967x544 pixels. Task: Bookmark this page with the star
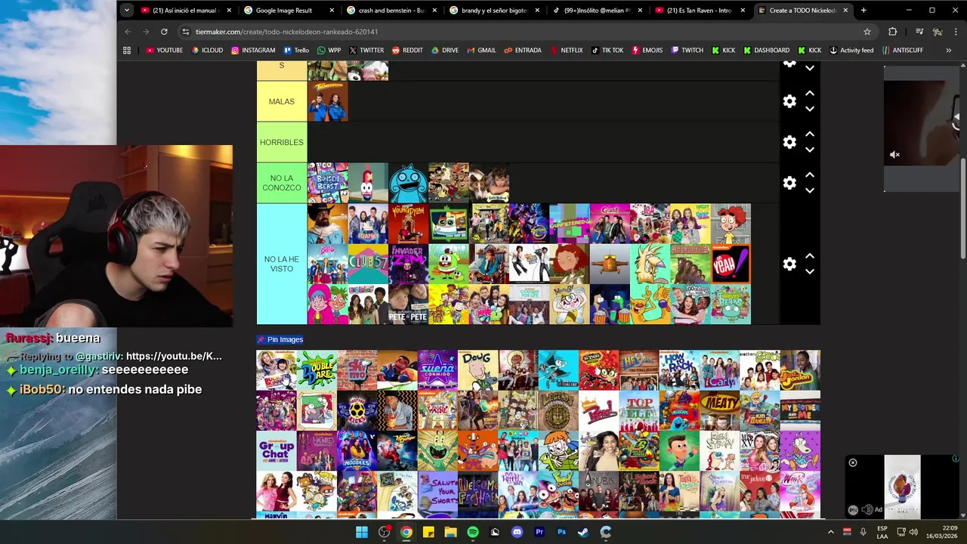point(867,32)
